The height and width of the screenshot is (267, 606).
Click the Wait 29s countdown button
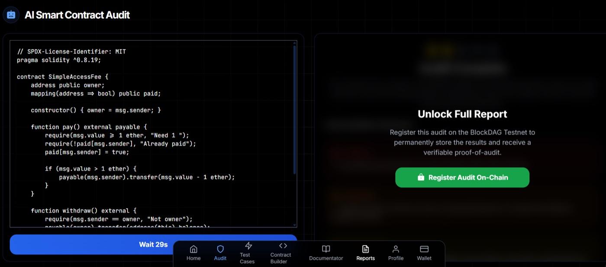pos(154,244)
